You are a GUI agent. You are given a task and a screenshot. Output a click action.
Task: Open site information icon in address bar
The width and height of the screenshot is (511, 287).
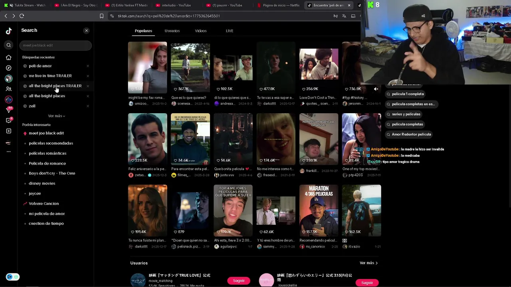click(x=112, y=16)
